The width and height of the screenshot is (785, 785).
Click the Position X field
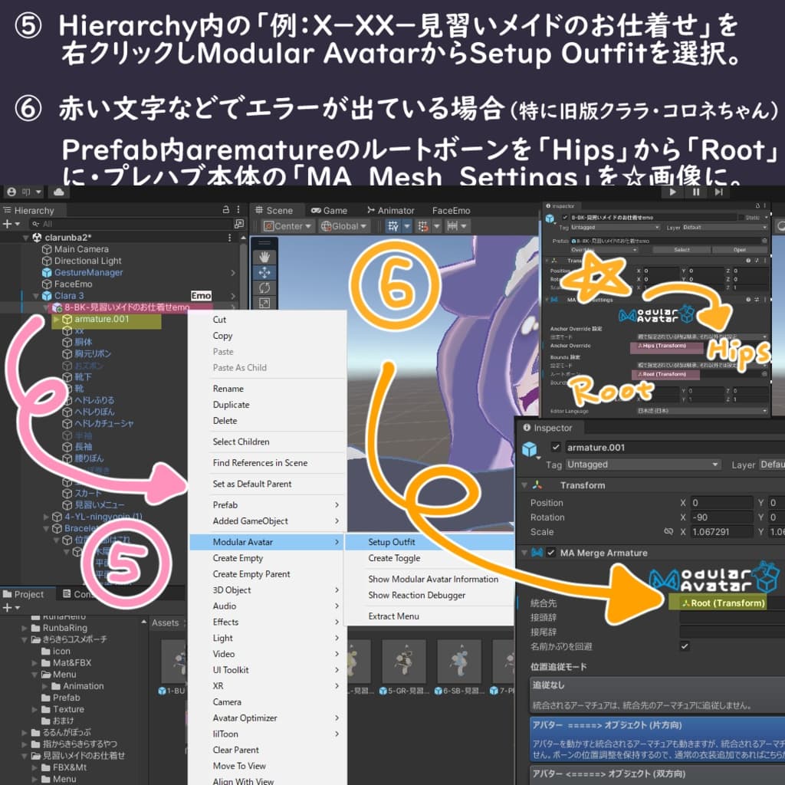(721, 502)
